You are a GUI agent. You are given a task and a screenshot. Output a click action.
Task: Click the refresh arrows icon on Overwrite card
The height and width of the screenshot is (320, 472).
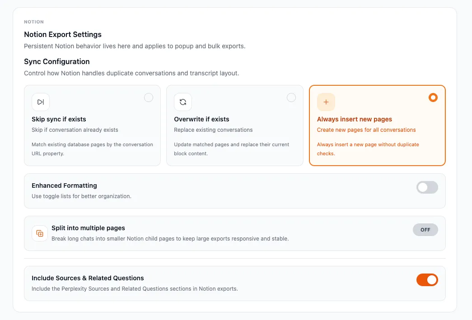coord(183,102)
